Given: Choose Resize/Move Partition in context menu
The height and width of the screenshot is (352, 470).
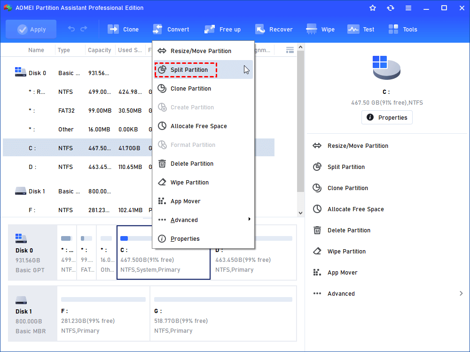Looking at the screenshot, I should pos(203,51).
